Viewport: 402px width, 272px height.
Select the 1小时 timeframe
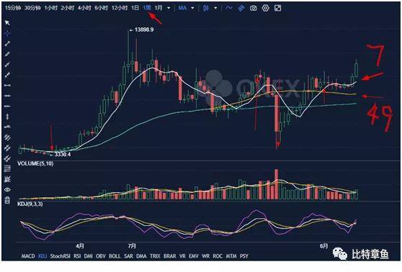coord(50,8)
